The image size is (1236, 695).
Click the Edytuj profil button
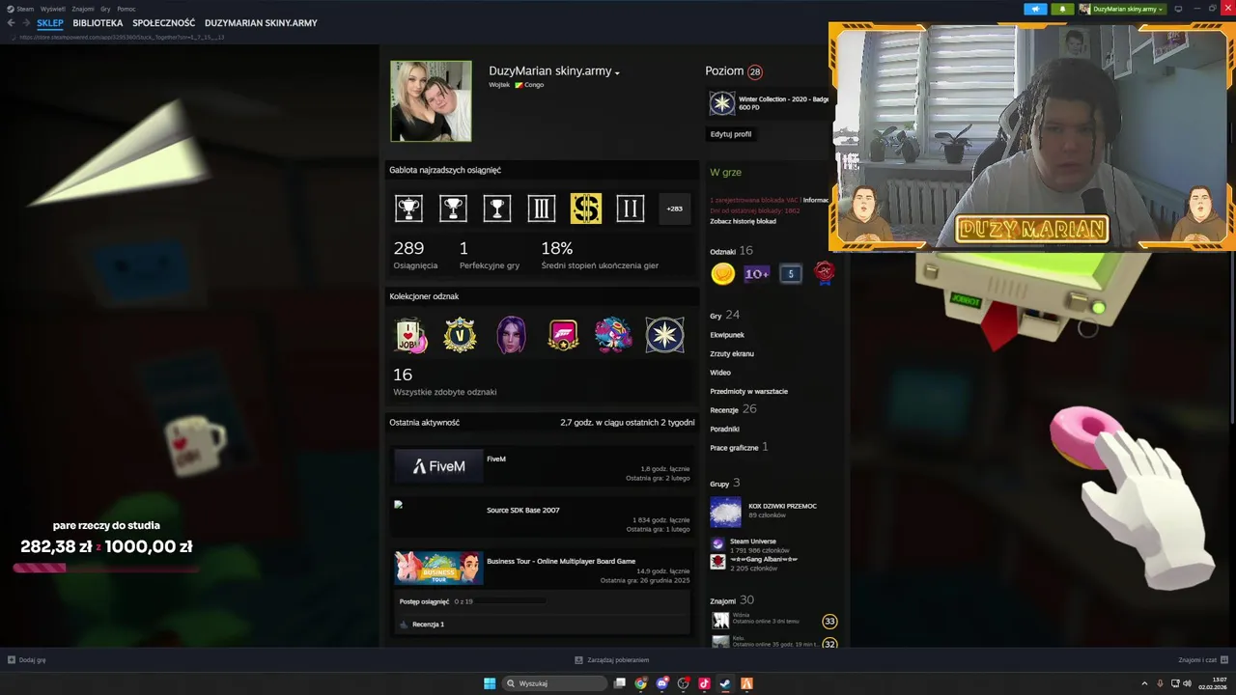[731, 134]
